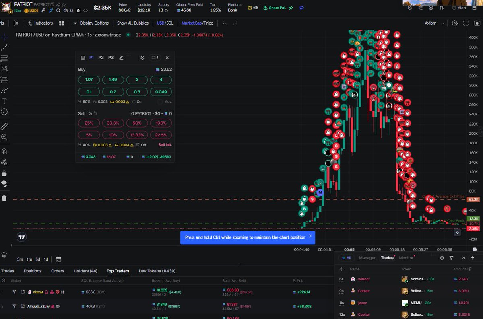Expand the Axiom layout dropdown

(x=435, y=23)
